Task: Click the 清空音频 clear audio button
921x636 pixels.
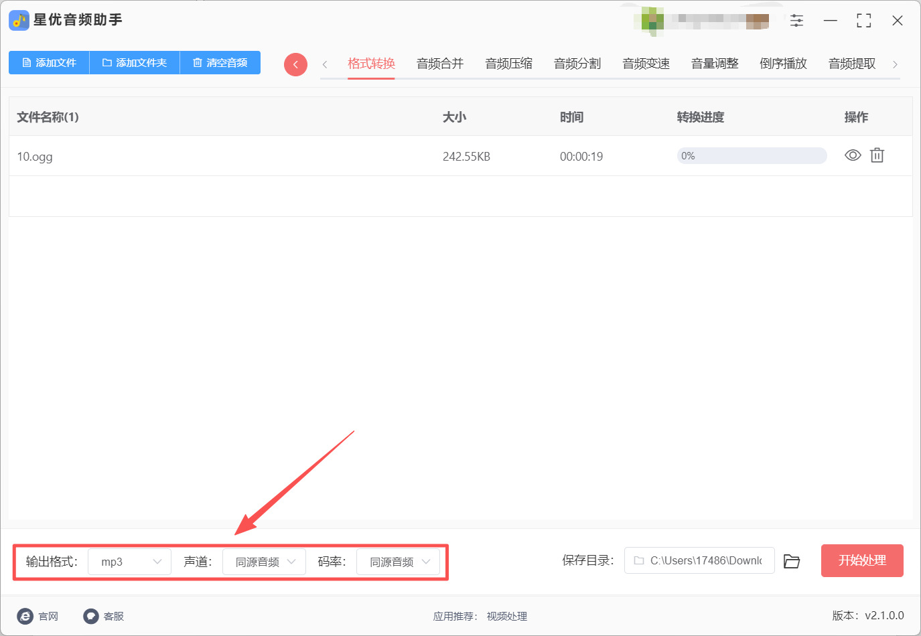Action: [x=220, y=62]
